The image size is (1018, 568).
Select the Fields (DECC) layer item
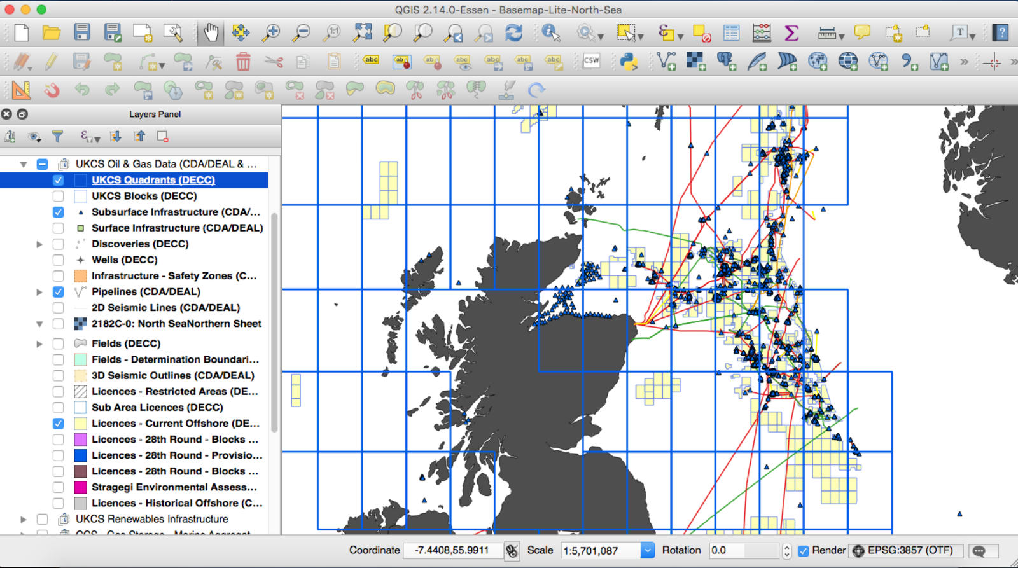(125, 343)
